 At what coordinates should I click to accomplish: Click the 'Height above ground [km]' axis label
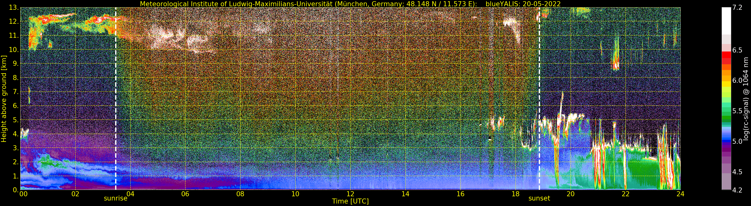point(4,98)
